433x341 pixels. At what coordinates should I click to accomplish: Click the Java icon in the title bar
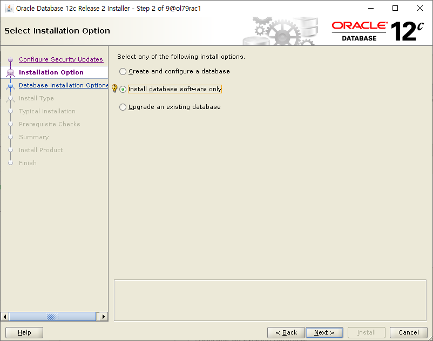tap(9, 8)
